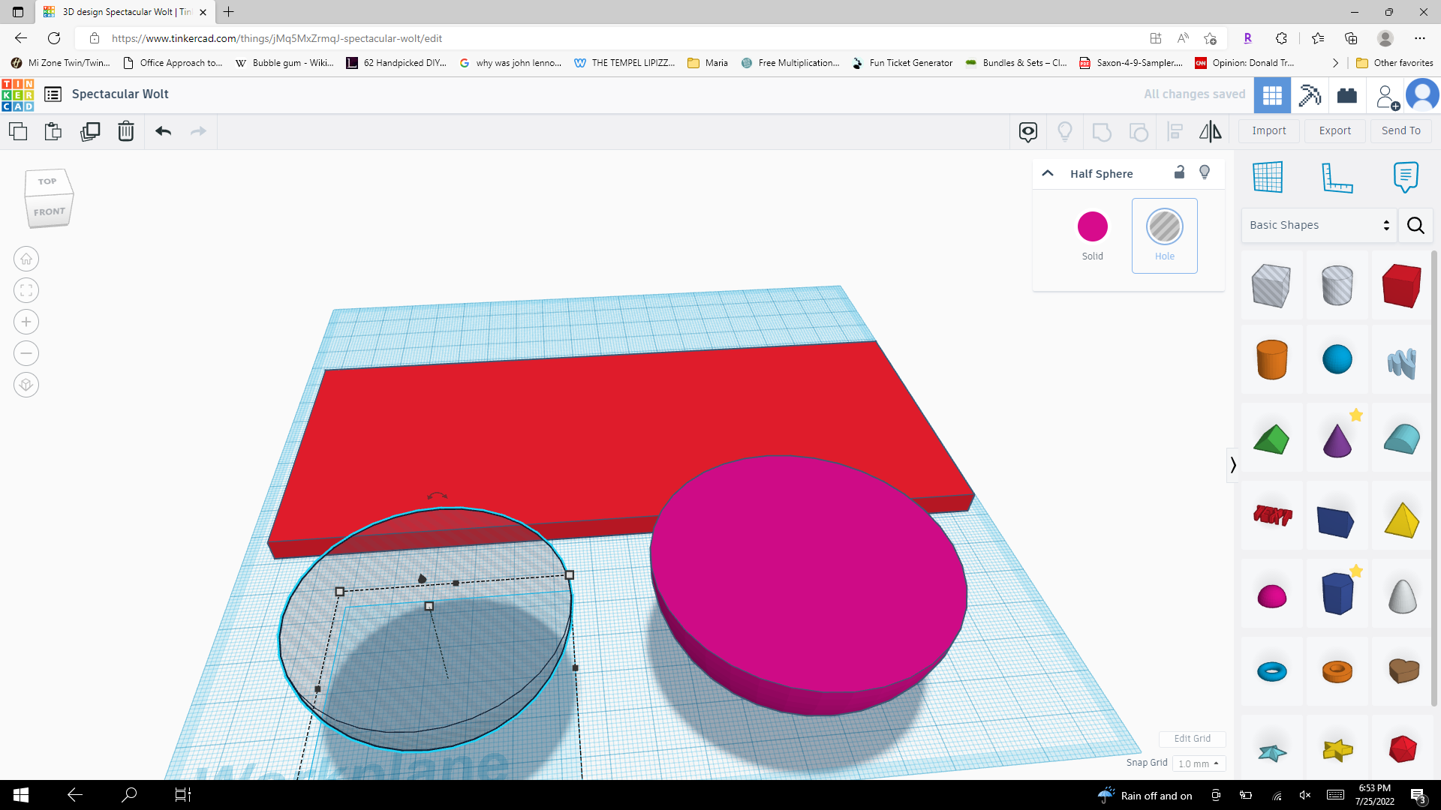
Task: Select the Ruler tool icon
Action: pos(1337,177)
